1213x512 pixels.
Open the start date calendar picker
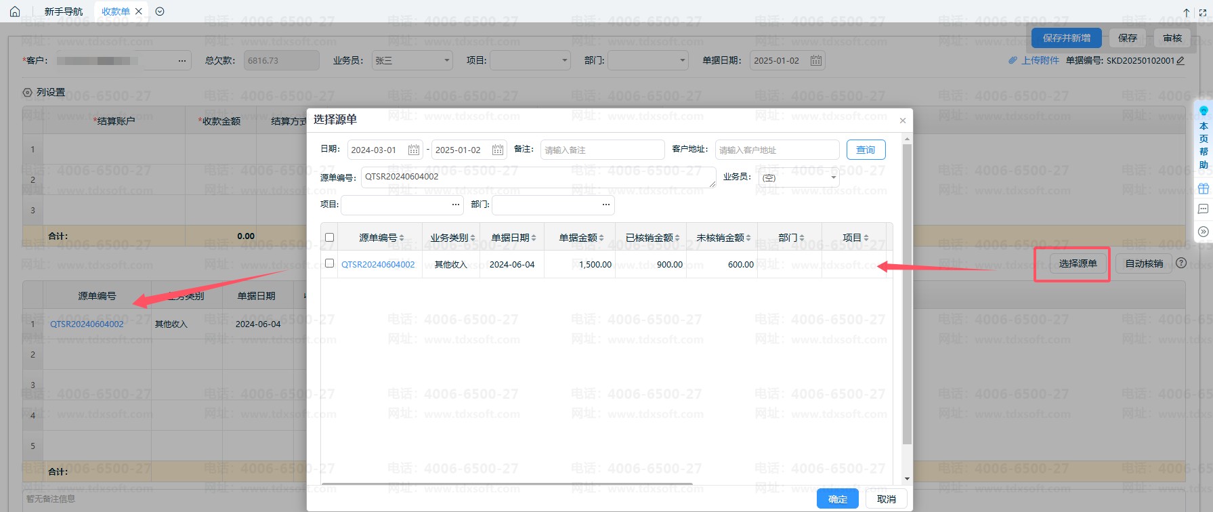click(413, 150)
